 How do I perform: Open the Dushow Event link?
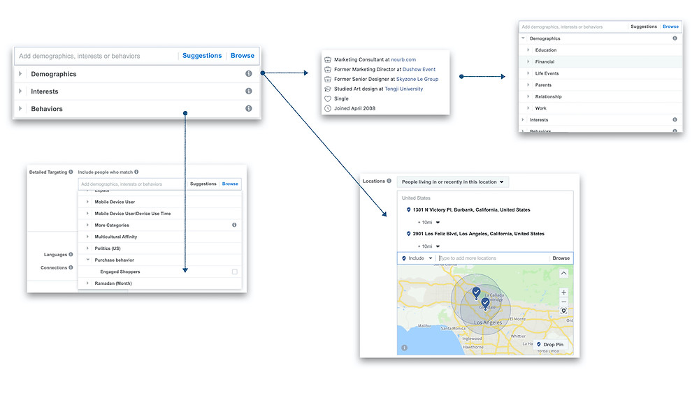click(x=419, y=69)
